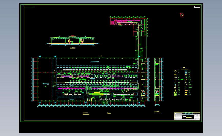
Task: Select the "??CAD??" title block heading
Action: click(188, 114)
